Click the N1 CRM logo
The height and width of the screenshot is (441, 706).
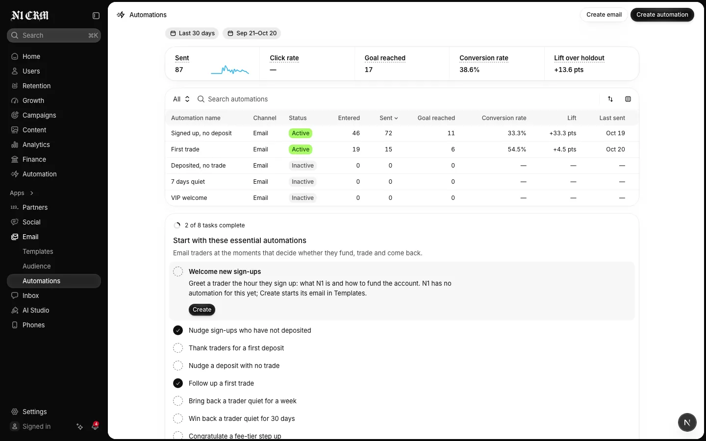[x=30, y=16]
